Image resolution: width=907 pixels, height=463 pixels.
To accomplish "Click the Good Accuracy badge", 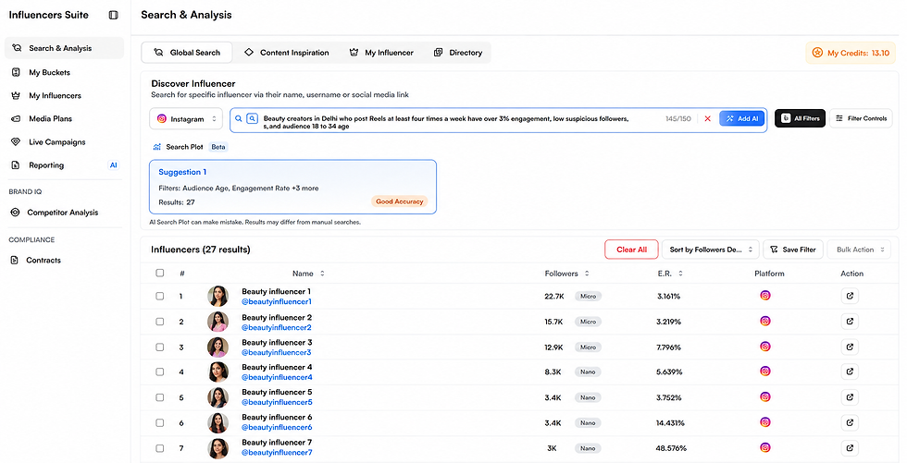I will 399,201.
